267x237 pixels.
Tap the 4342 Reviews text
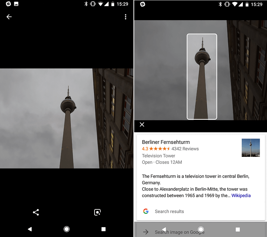point(185,149)
